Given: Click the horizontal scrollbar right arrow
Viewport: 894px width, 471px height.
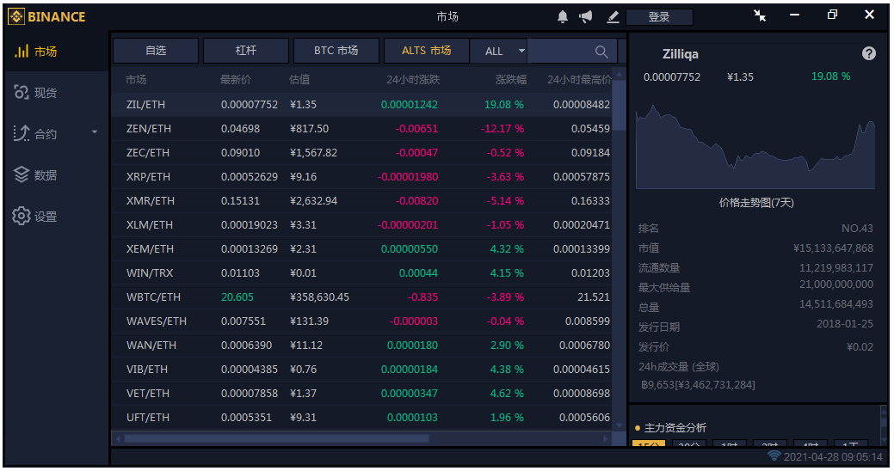Looking at the screenshot, I should tap(606, 438).
